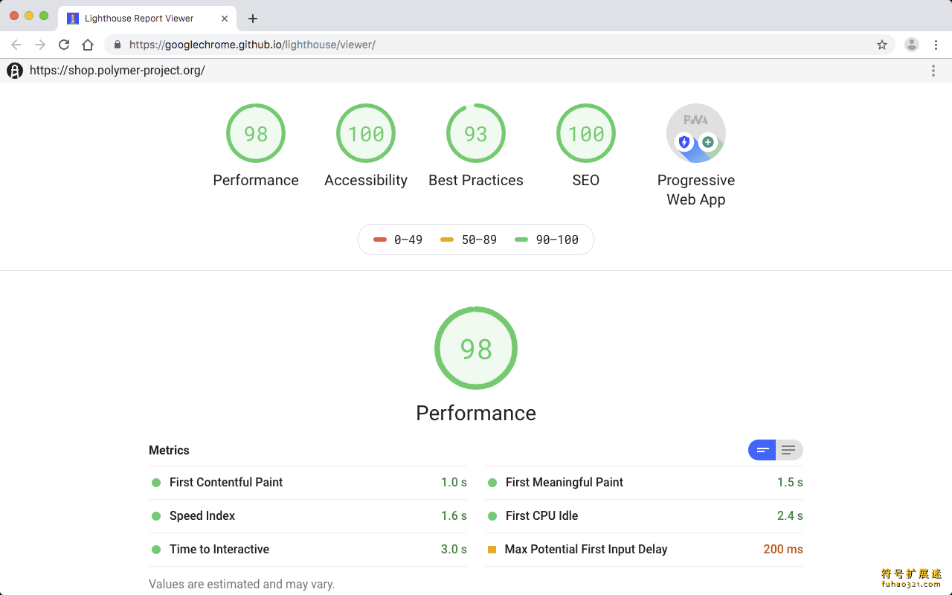Expand the First Contentful Paint metric

pyautogui.click(x=308, y=483)
